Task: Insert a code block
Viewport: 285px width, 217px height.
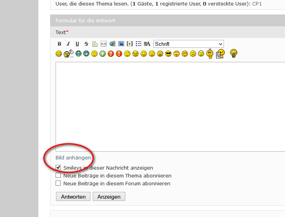Action: click(103, 44)
